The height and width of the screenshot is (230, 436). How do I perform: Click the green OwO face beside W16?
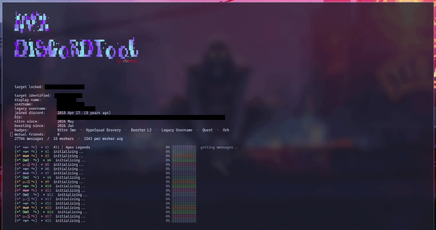27,212
